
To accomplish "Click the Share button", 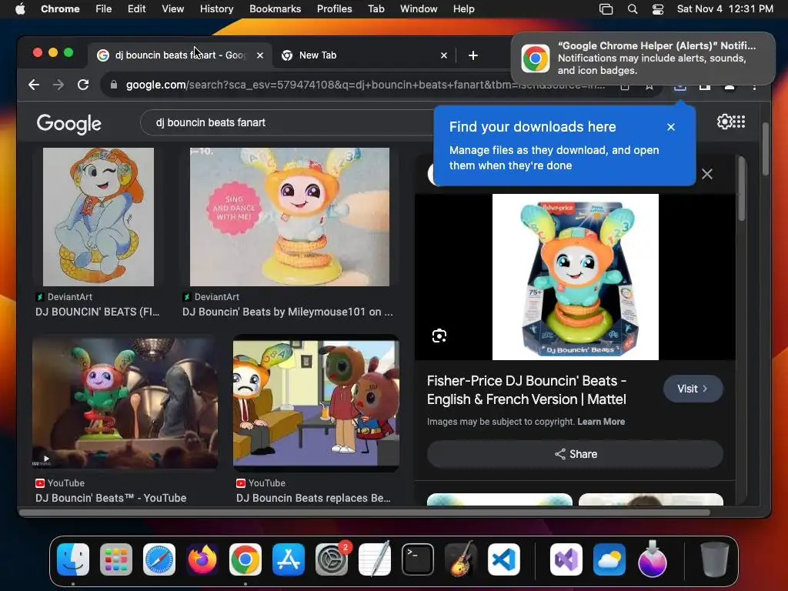I will [x=575, y=454].
